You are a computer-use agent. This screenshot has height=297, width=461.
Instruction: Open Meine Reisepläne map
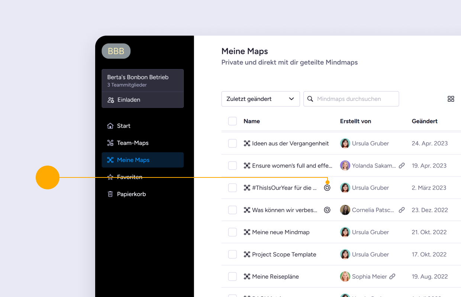pyautogui.click(x=275, y=277)
